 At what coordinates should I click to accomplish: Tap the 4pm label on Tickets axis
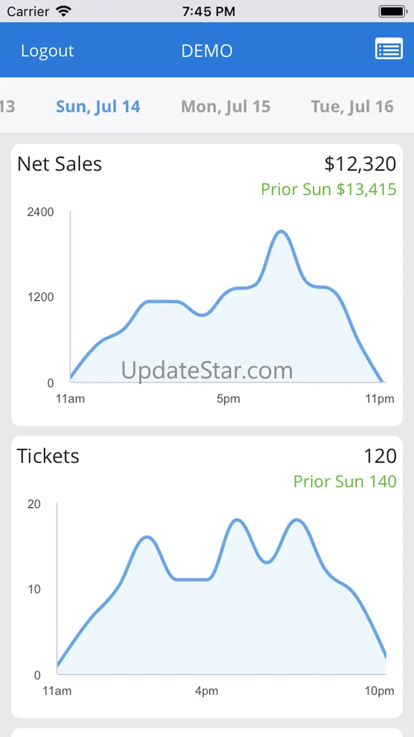coord(206,691)
